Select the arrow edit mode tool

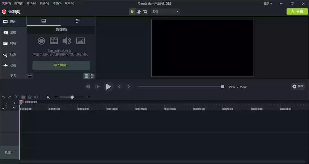pos(132,12)
